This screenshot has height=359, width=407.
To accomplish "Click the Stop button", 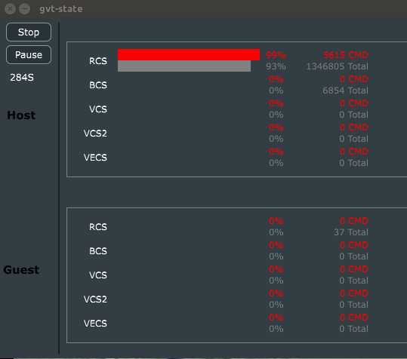I will coord(29,32).
